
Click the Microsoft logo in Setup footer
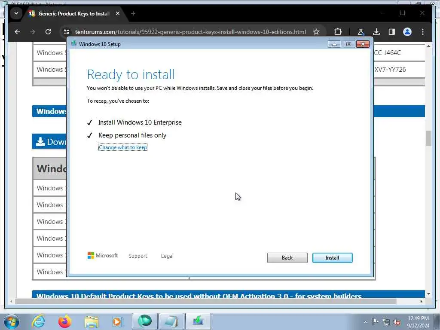coord(103,255)
